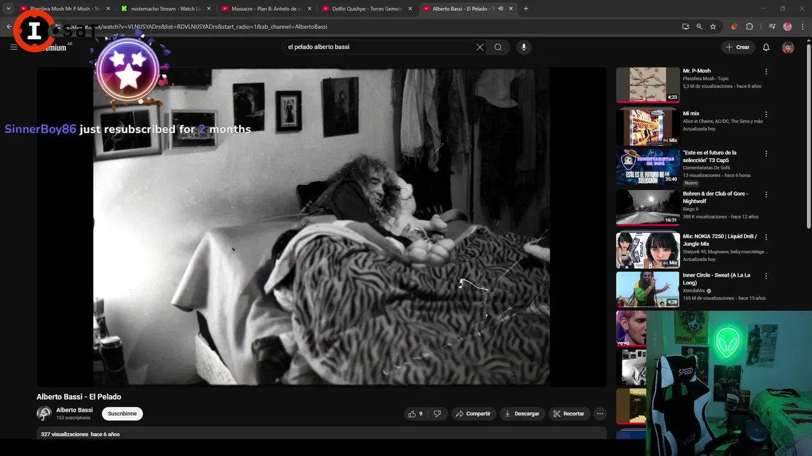This screenshot has height=456, width=812.
Task: Open options for NOKIA 7250 mix
Action: (766, 237)
